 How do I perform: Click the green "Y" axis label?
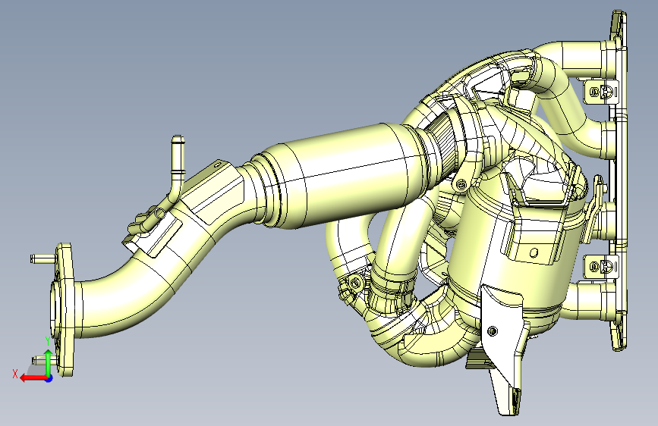(48, 341)
